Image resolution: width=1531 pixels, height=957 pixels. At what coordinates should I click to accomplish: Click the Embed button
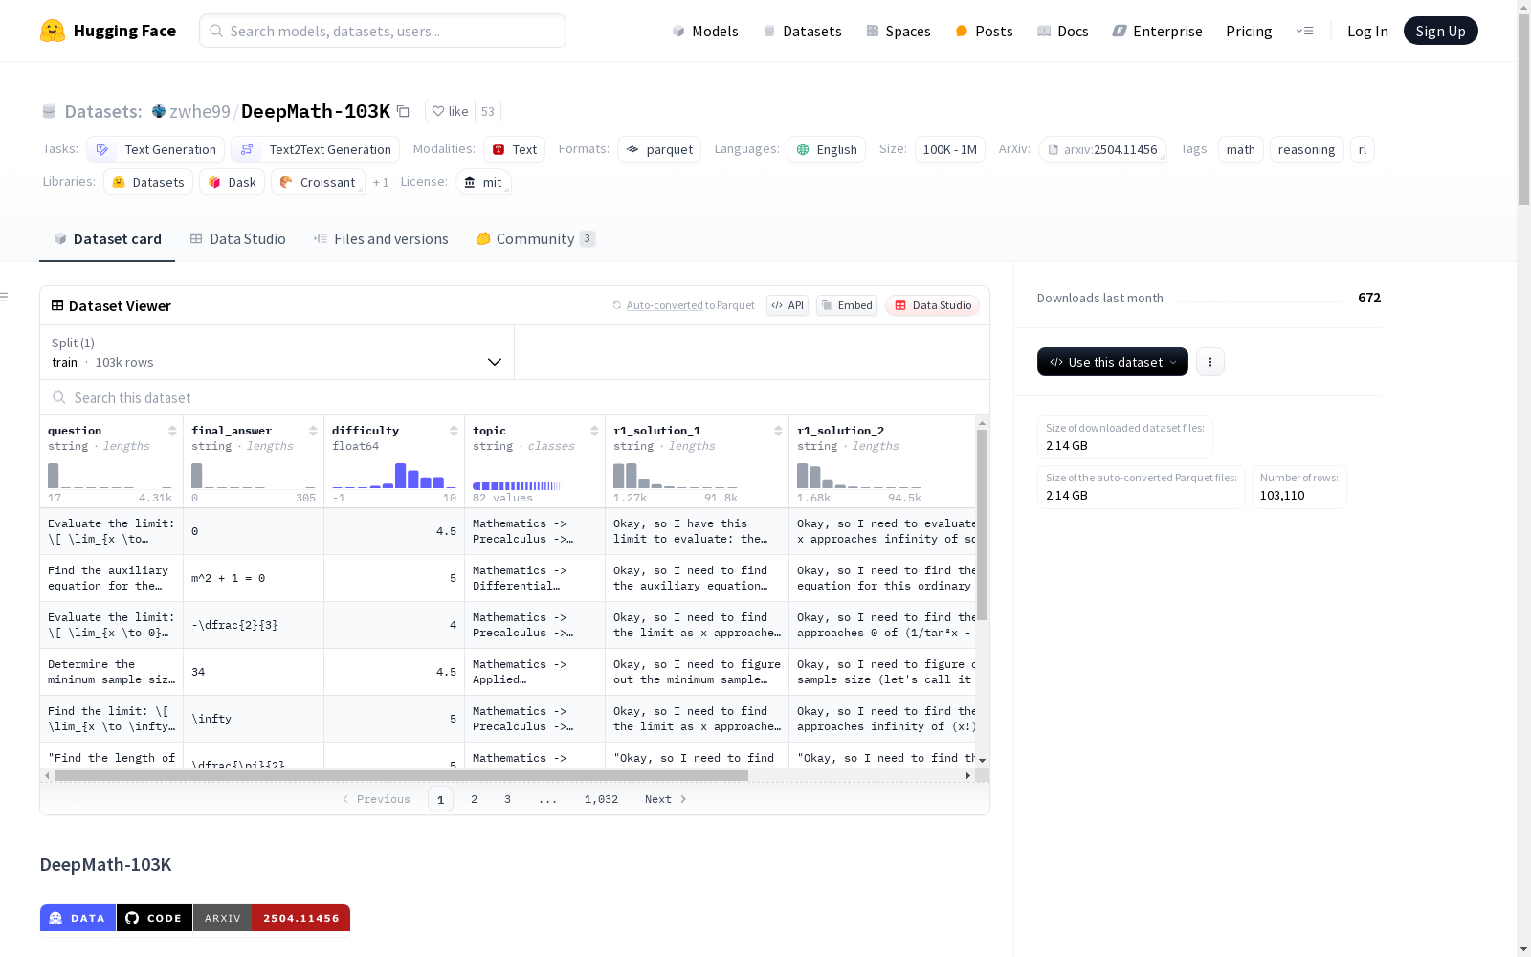847,305
